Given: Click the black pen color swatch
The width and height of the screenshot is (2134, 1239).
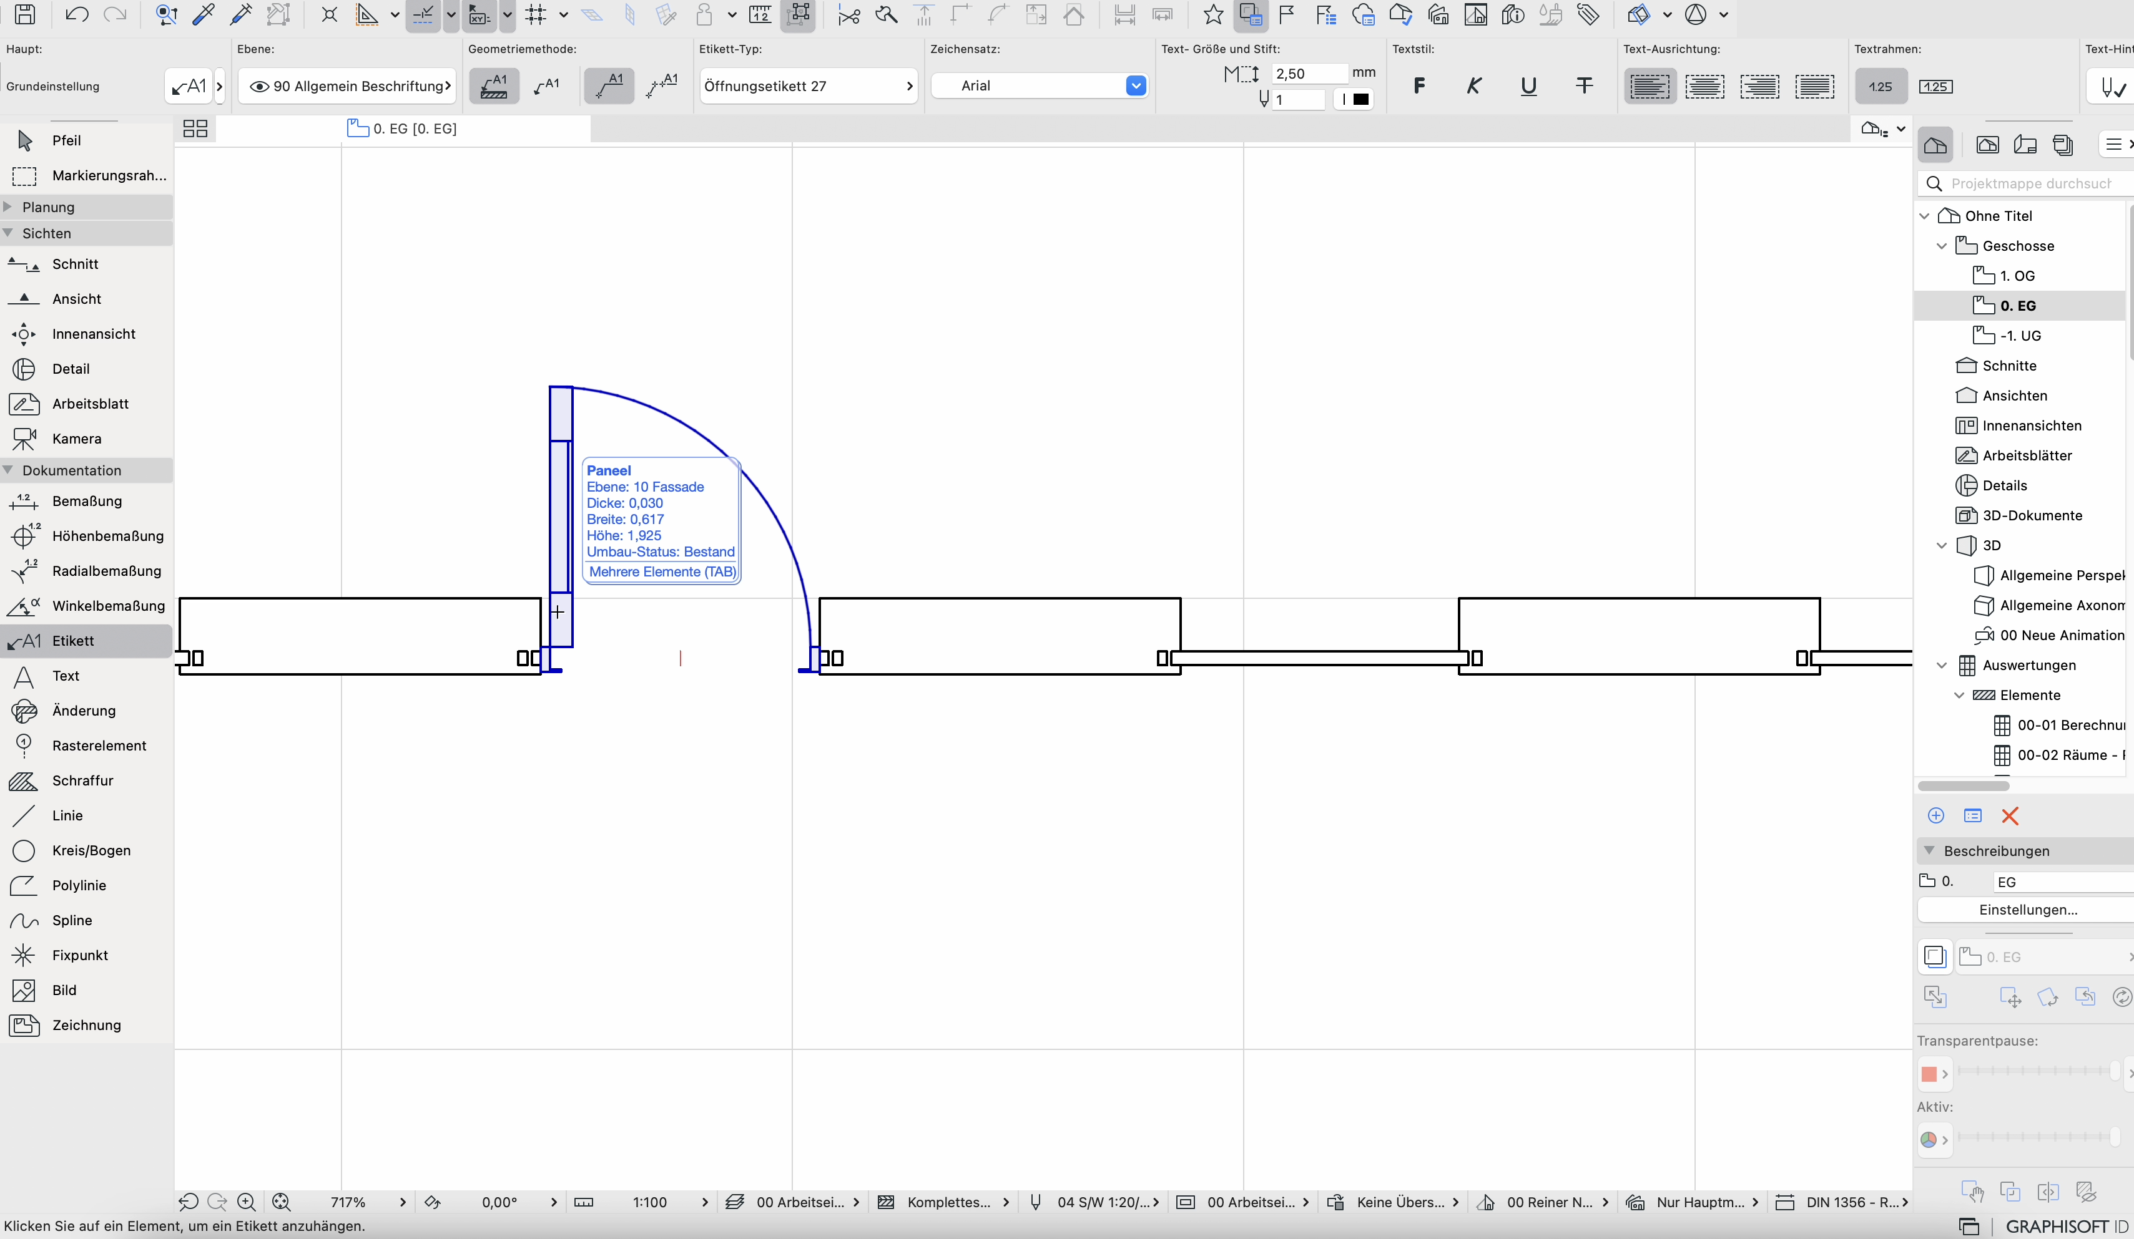Looking at the screenshot, I should coord(1360,99).
